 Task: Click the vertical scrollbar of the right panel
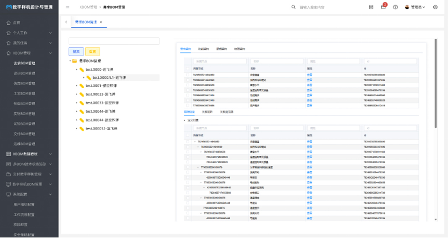click(x=436, y=84)
